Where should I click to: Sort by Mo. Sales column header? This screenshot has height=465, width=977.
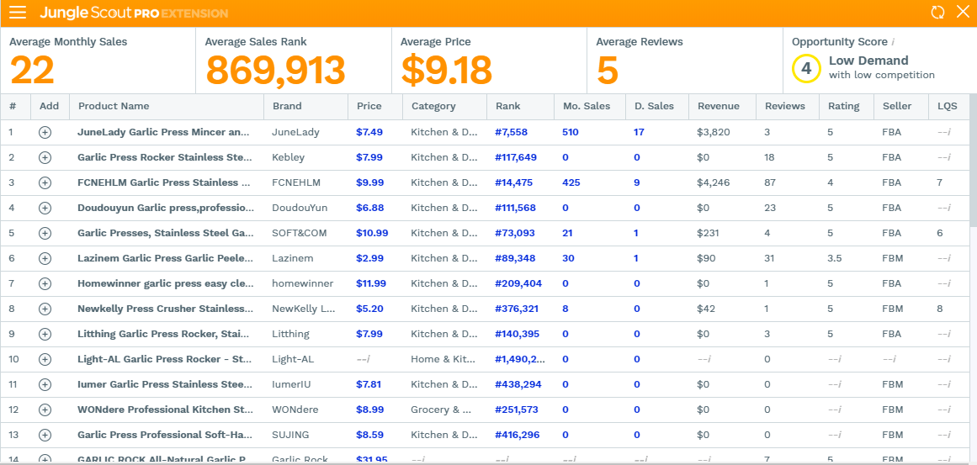[x=587, y=107]
